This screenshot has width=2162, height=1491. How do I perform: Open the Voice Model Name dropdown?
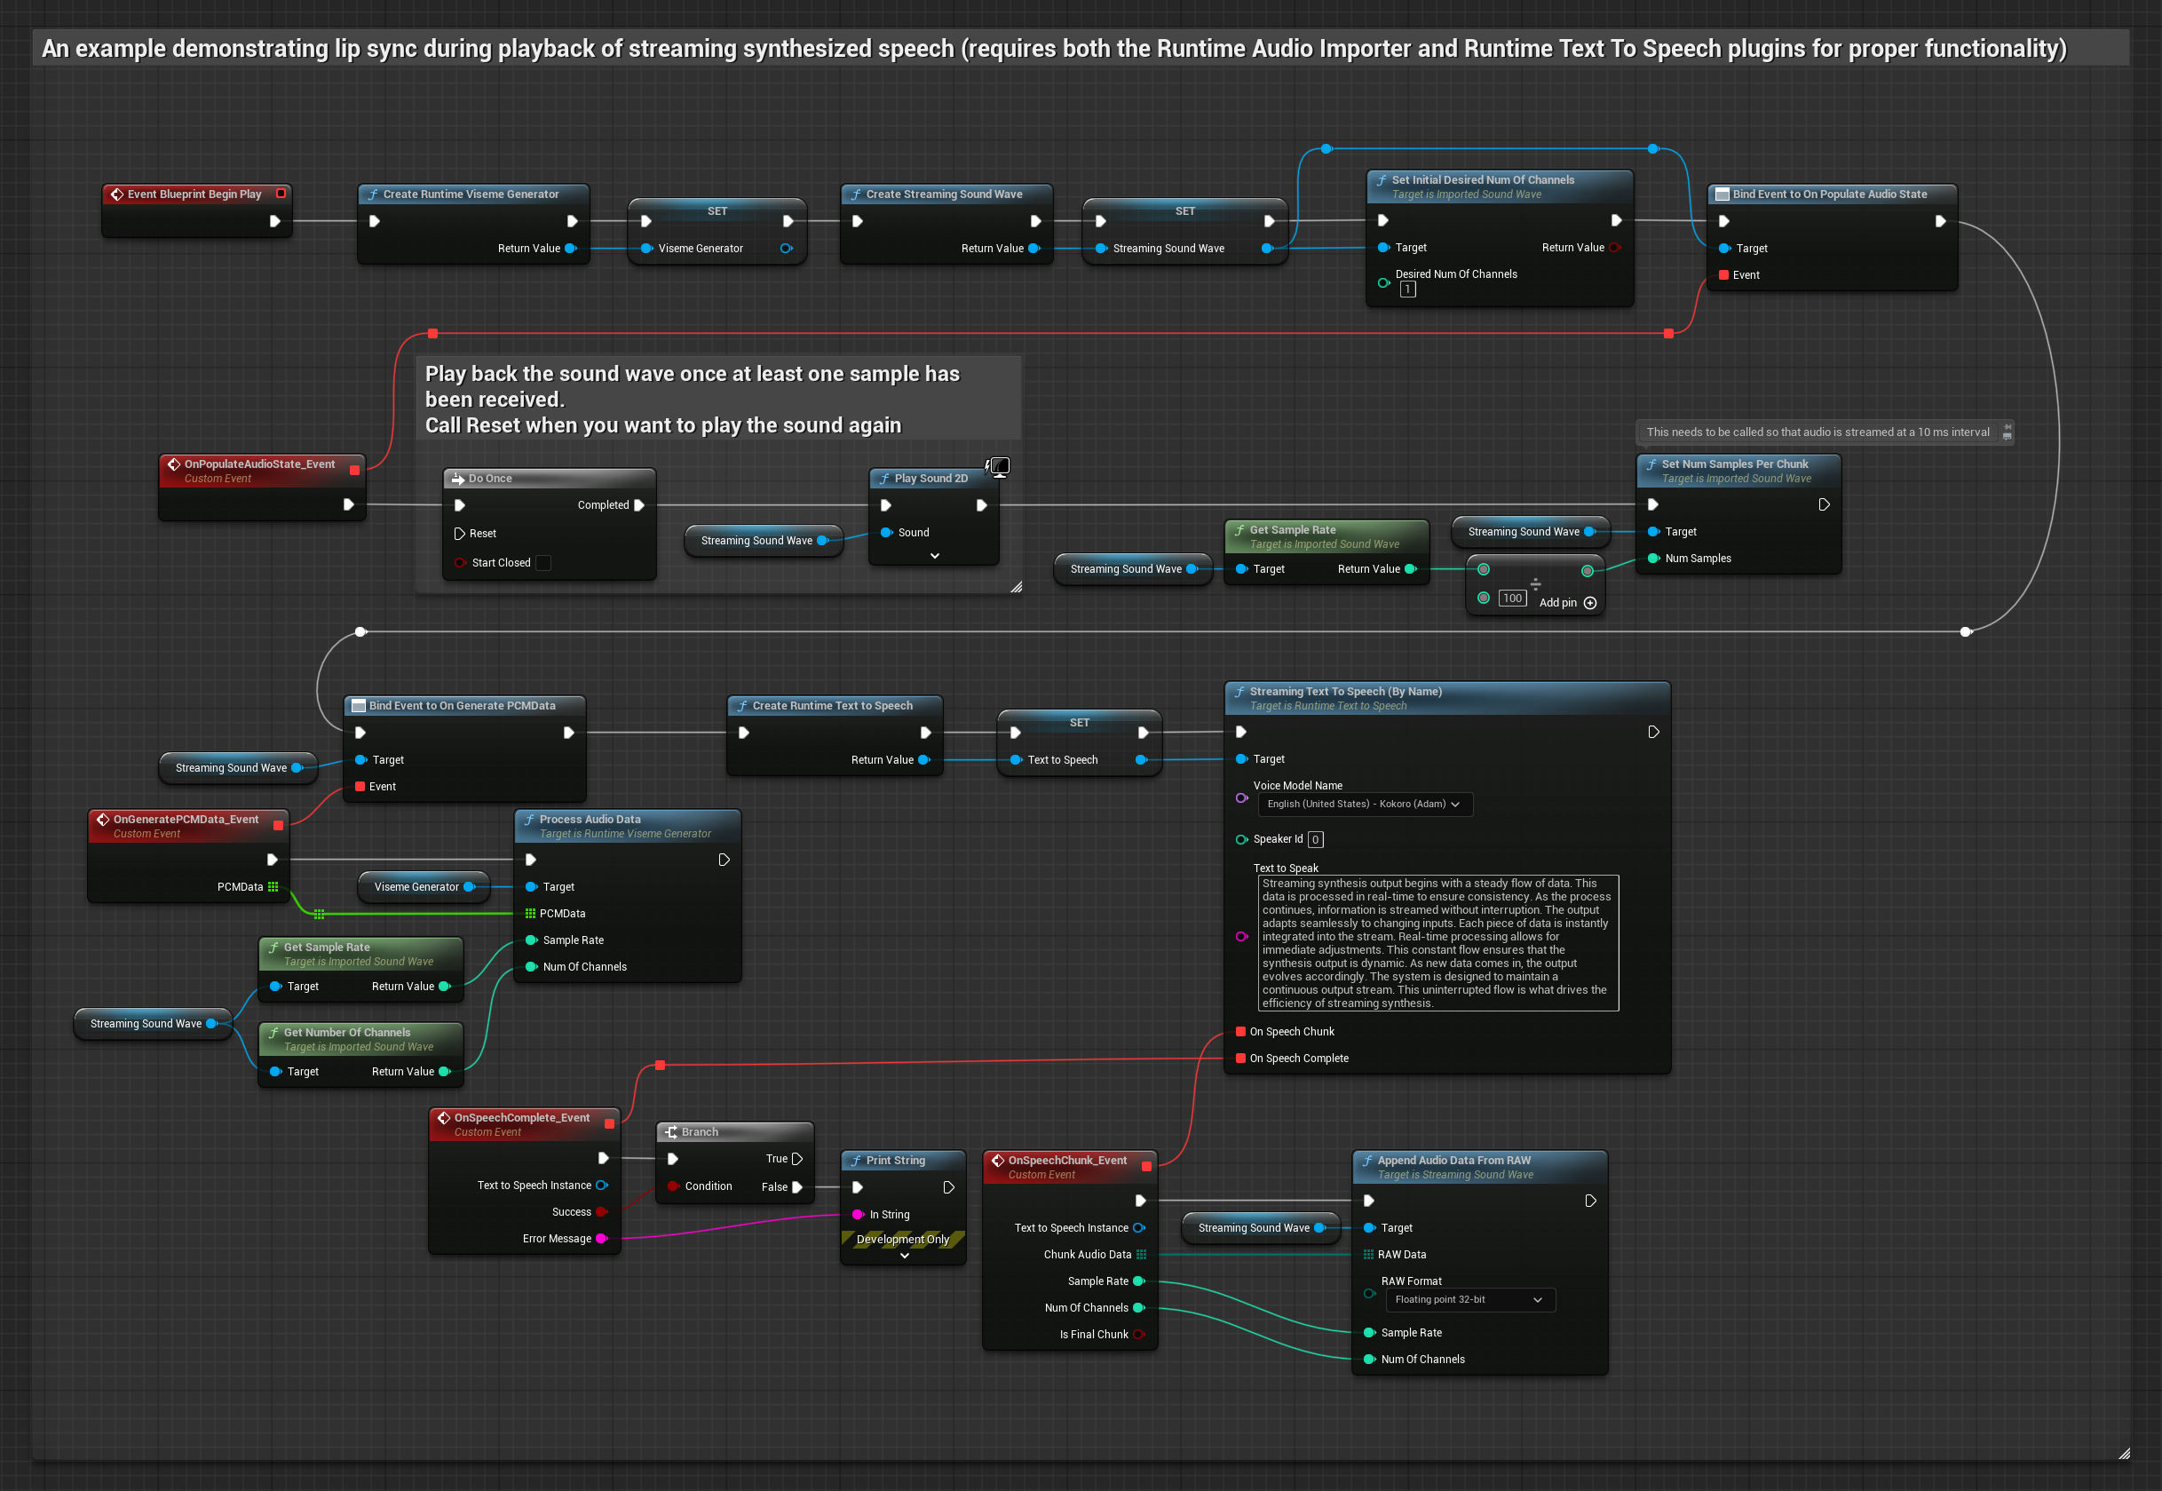click(x=1365, y=805)
